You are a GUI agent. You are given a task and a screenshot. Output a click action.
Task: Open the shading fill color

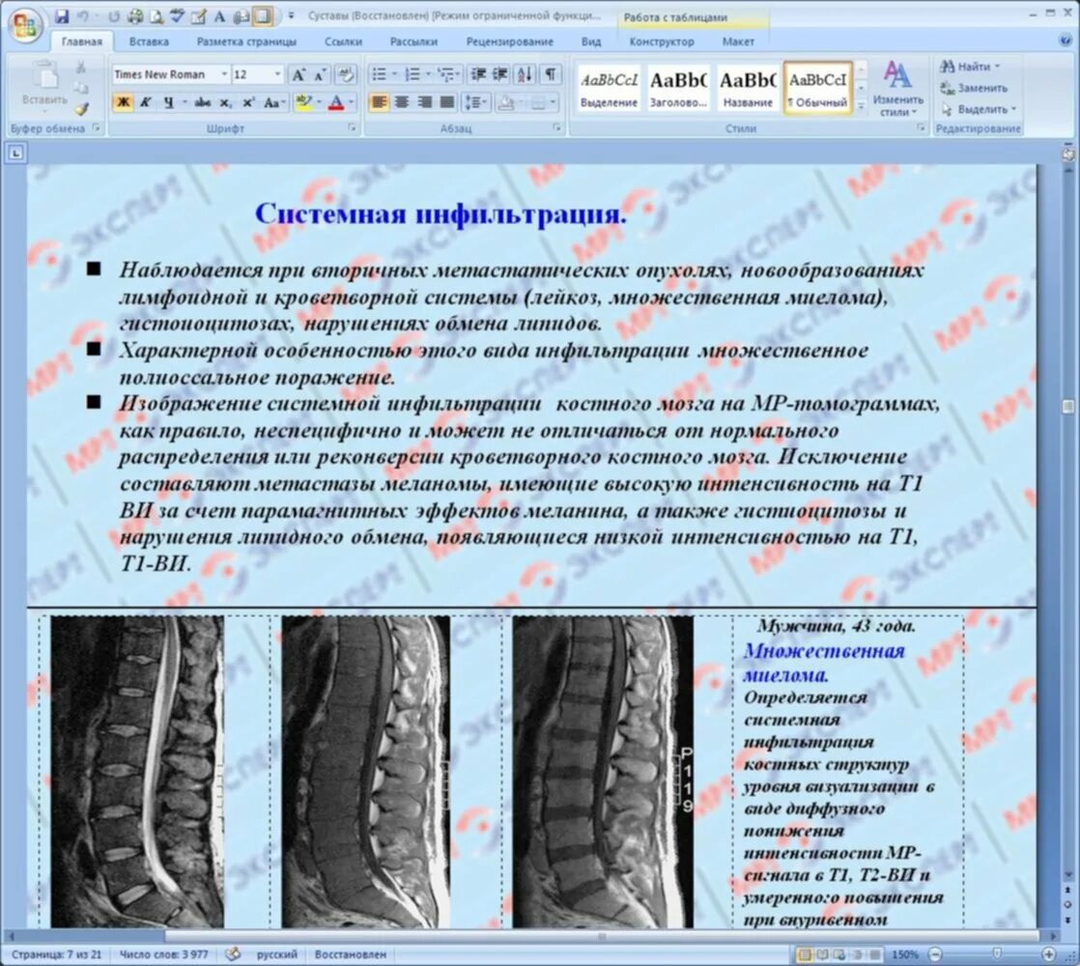click(x=506, y=102)
